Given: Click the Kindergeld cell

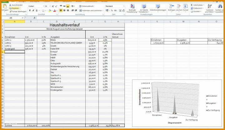Looking at the screenshot, I should [14, 49].
